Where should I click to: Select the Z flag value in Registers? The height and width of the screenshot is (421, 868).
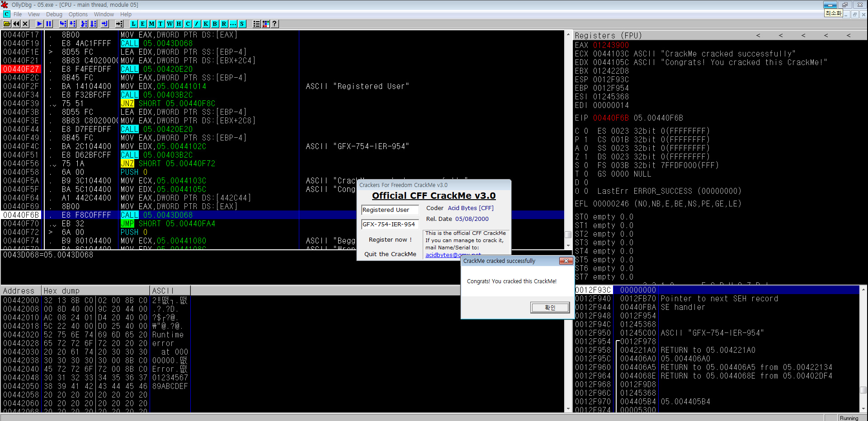coord(586,157)
